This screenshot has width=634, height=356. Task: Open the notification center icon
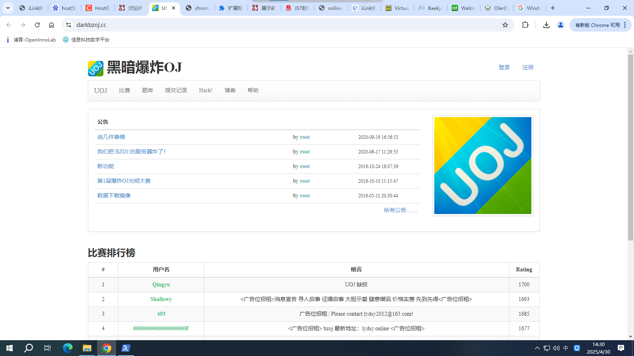621,348
